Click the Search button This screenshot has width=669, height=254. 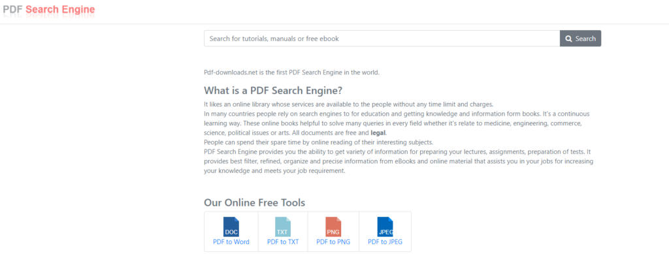click(580, 39)
